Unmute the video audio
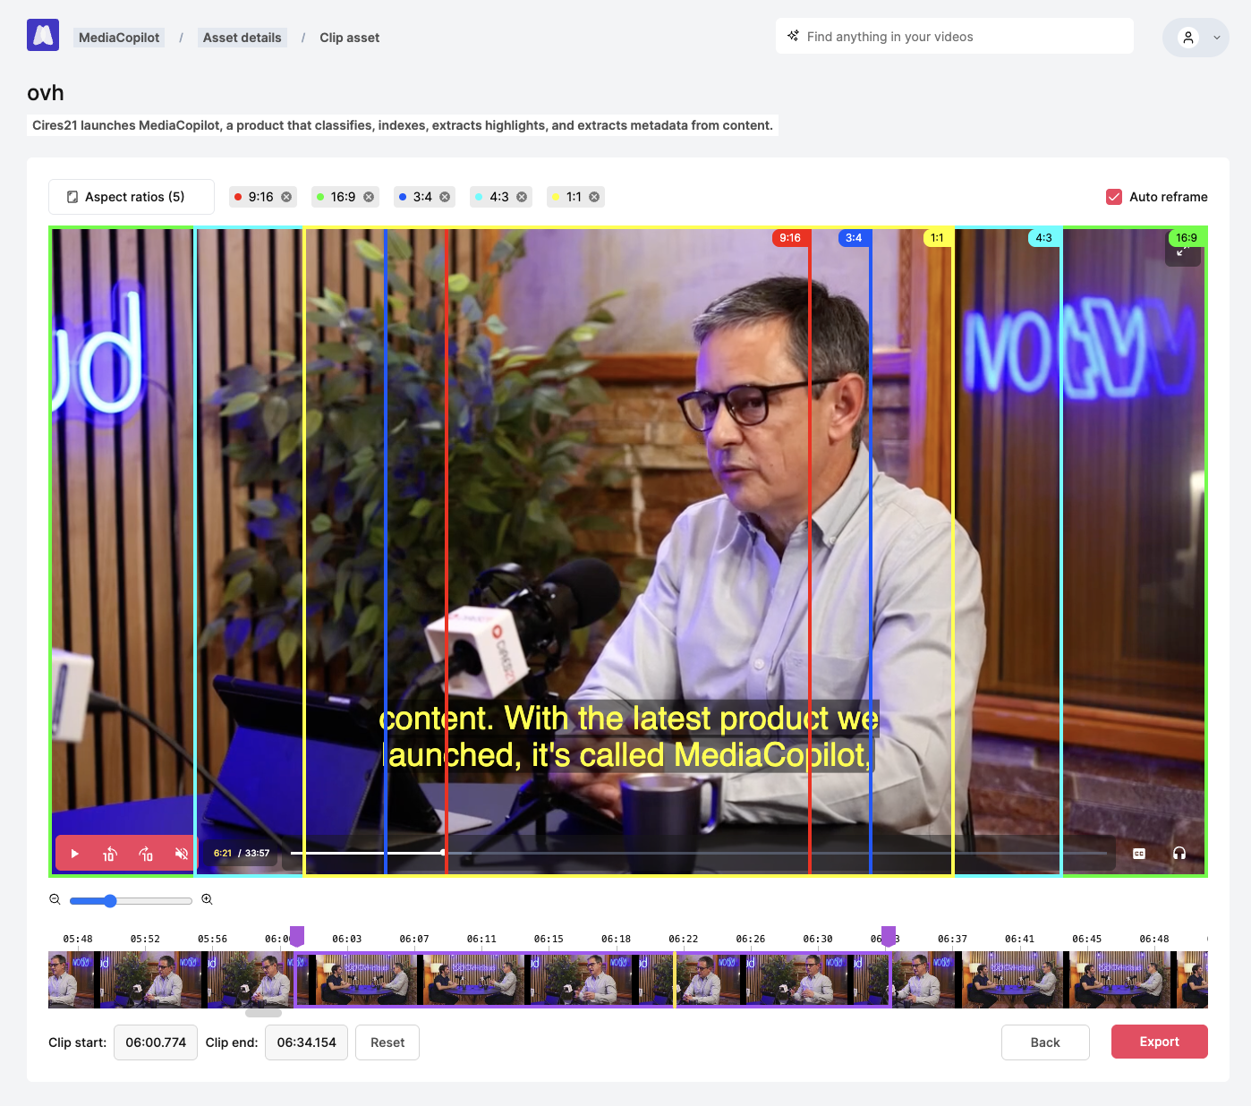1251x1106 pixels. [182, 854]
